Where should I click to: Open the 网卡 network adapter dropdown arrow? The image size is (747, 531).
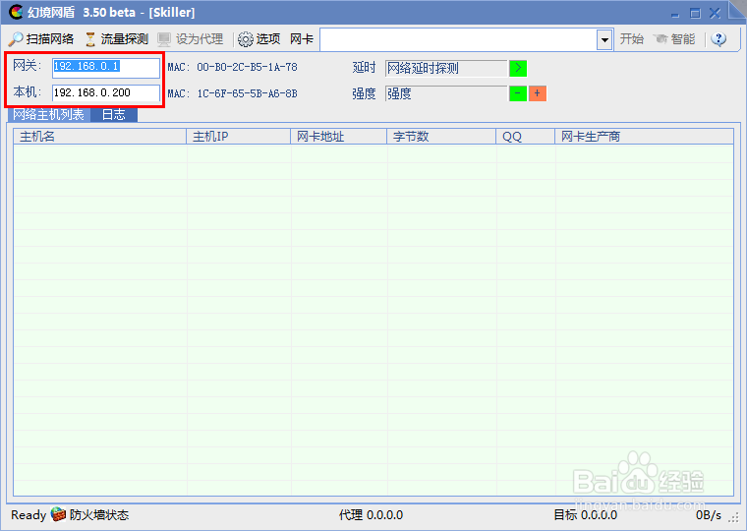(604, 39)
